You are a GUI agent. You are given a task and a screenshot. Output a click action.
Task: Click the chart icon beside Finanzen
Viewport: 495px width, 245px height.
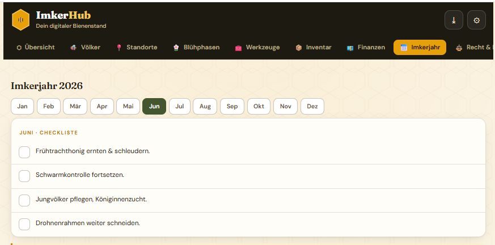point(350,48)
